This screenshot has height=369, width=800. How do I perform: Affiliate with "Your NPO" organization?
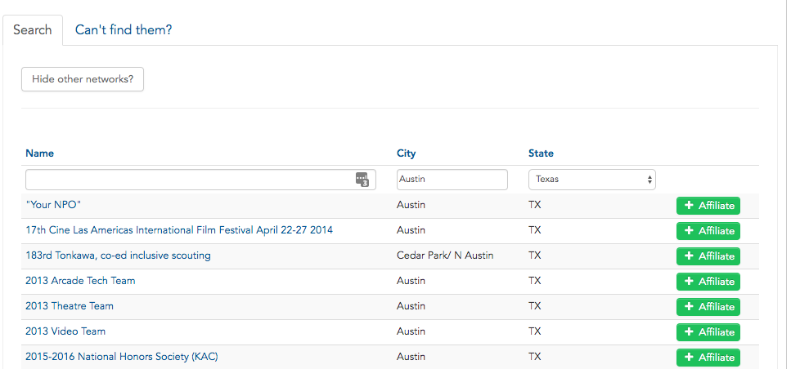tap(708, 206)
